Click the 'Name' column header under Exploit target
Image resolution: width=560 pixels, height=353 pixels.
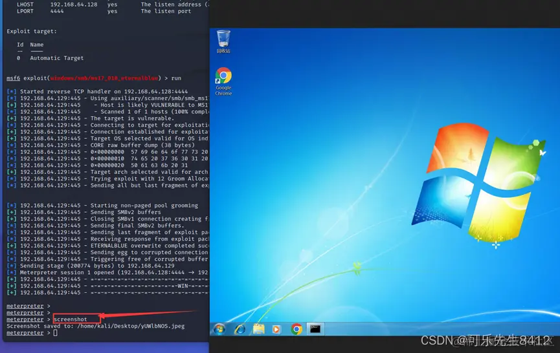(37, 45)
